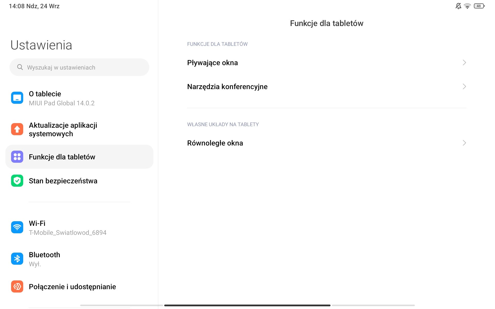Open the O tablecie tablet icon
The width and height of the screenshot is (495, 309).
17,98
